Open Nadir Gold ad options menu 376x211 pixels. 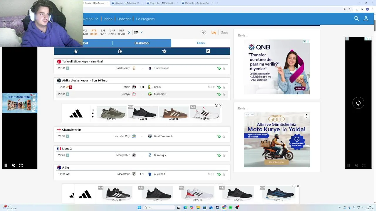[306, 116]
